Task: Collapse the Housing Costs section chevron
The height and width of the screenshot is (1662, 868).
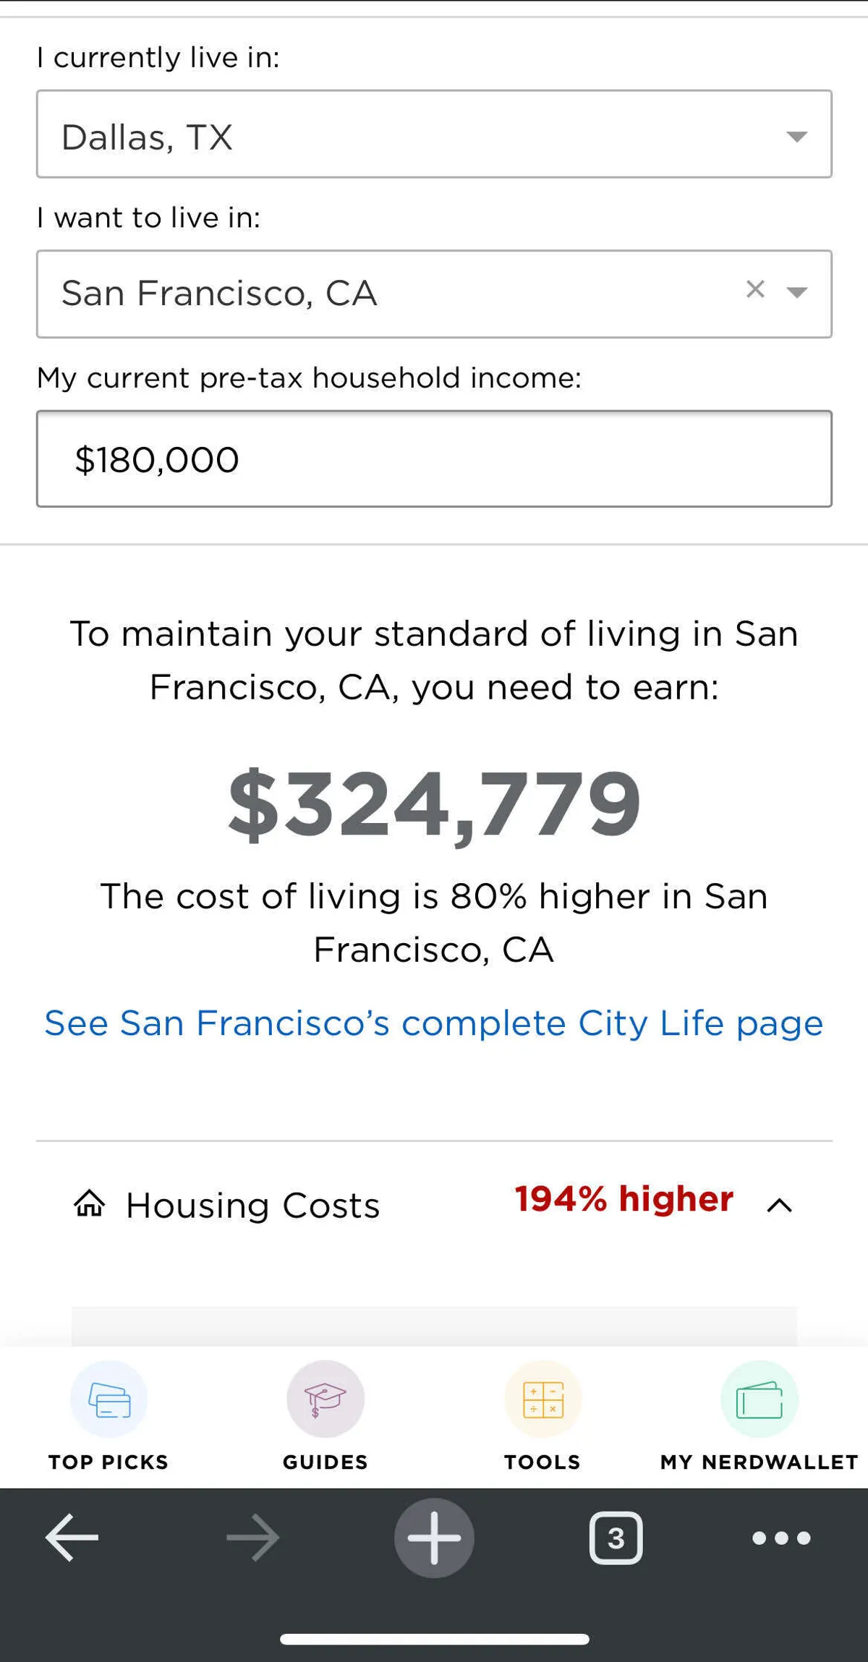Action: tap(779, 1206)
